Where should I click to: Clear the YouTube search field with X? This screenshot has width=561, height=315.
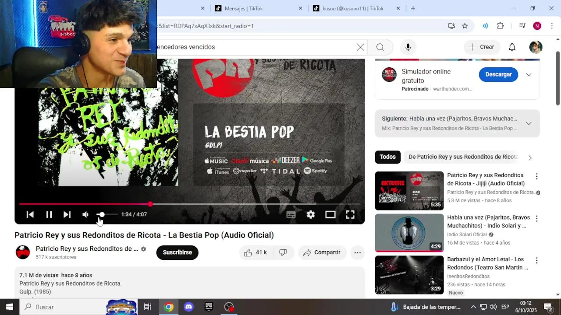click(360, 47)
